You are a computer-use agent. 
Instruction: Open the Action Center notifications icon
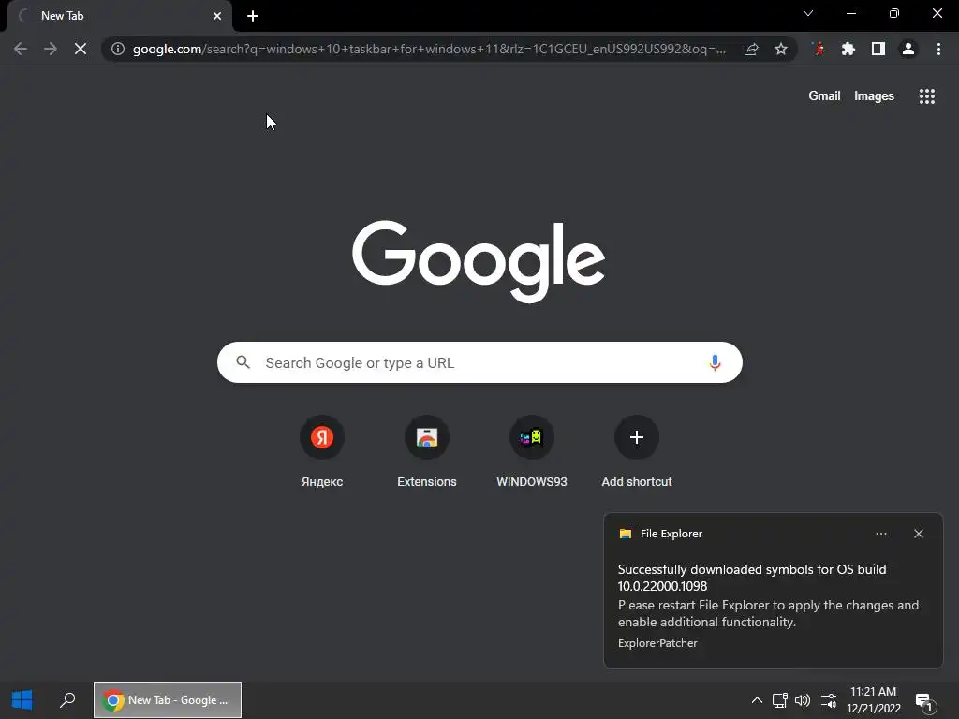coord(924,702)
